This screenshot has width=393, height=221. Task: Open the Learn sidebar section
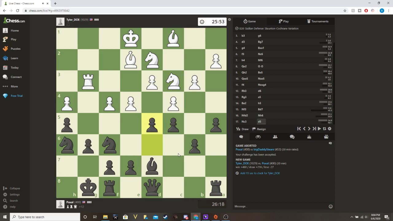point(10,58)
